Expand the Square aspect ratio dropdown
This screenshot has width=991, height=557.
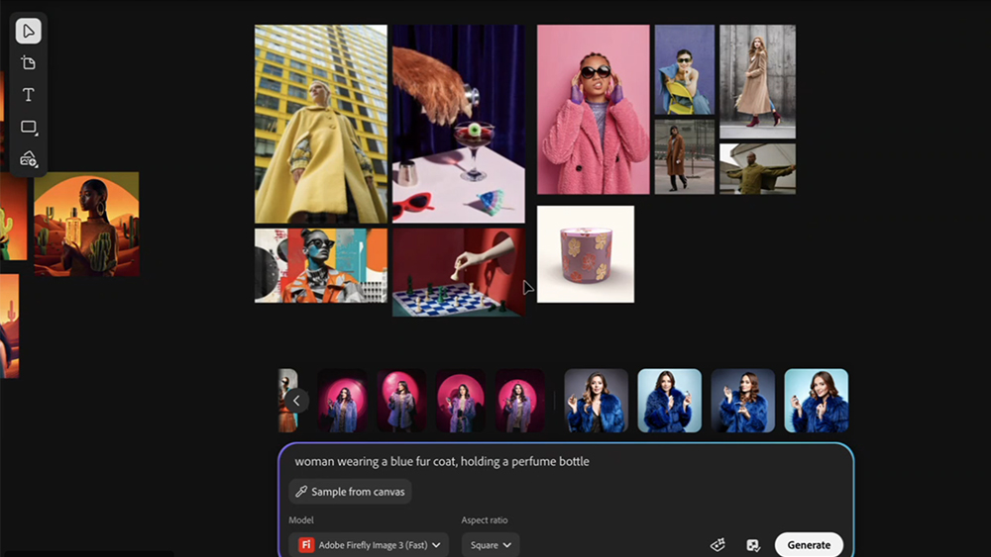[491, 545]
